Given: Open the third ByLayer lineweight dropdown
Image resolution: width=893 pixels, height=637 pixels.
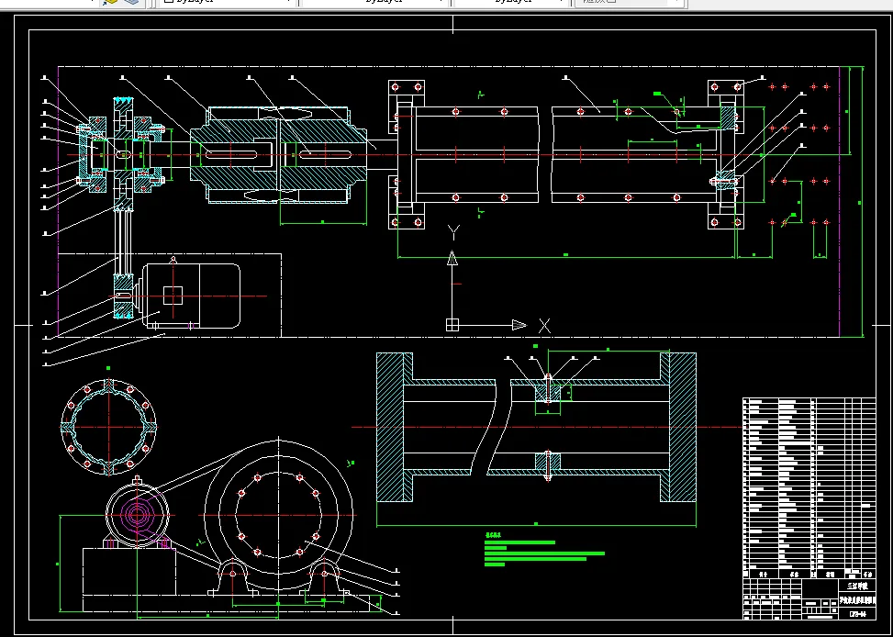Looking at the screenshot, I should [x=511, y=2].
